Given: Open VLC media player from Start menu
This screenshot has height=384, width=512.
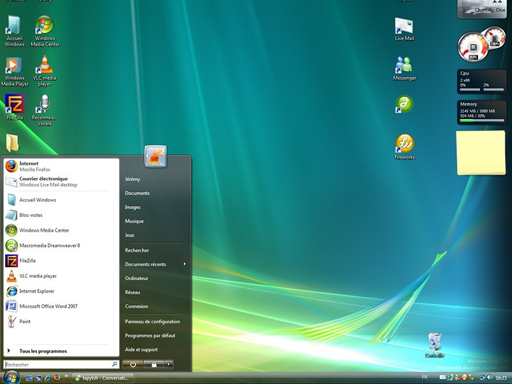Looking at the screenshot, I should click(61, 276).
